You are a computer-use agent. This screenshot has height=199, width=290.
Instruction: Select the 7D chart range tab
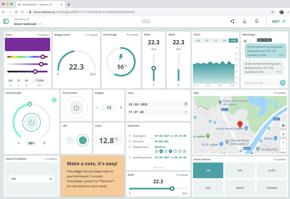206,41
